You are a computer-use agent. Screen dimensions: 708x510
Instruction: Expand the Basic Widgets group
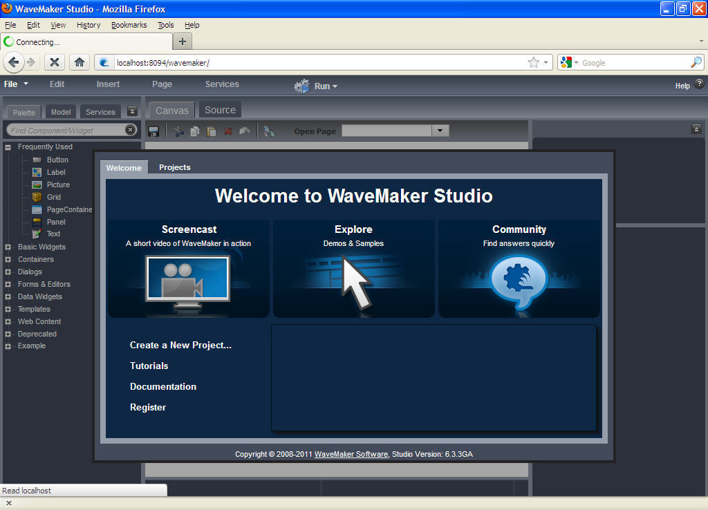[x=8, y=247]
